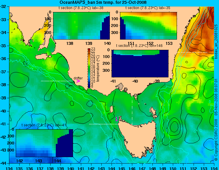Viewport: 219px width, 170px height.
Task: Click the '143' axis label in the lat=-41 inset
Action: pos(39,161)
